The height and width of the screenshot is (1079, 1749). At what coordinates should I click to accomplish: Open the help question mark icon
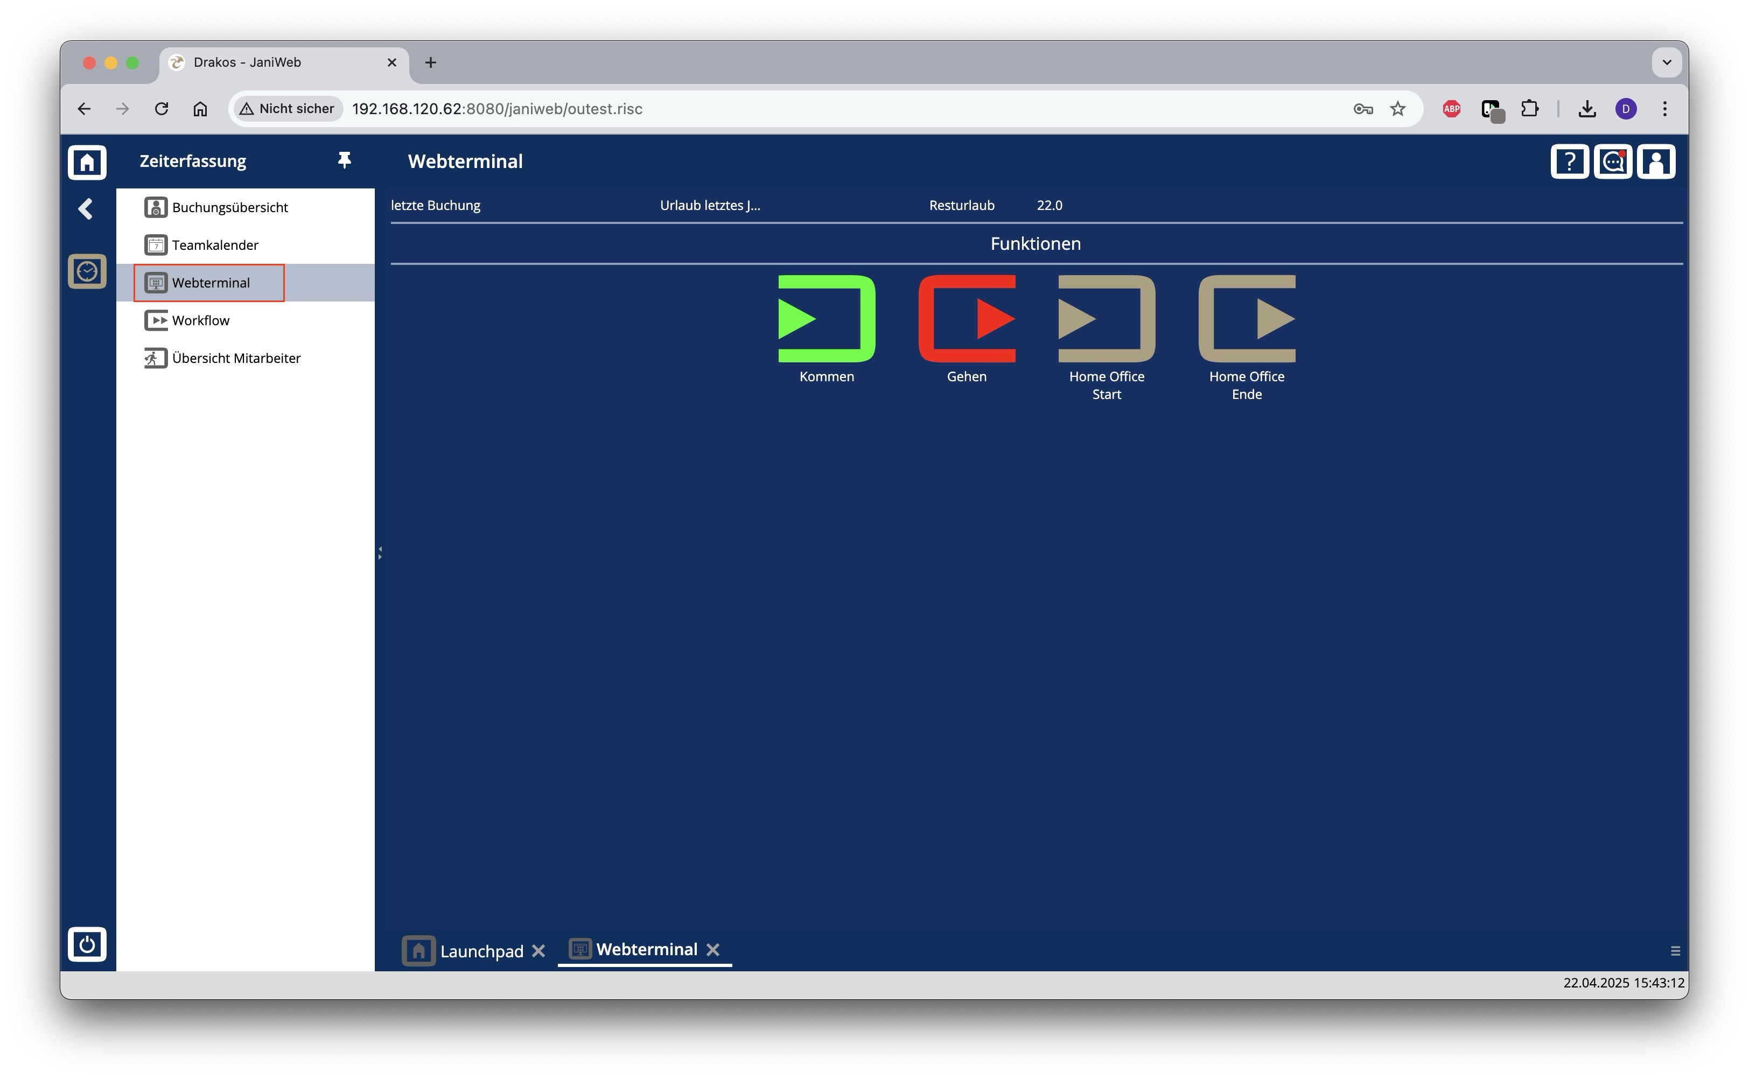(x=1569, y=162)
